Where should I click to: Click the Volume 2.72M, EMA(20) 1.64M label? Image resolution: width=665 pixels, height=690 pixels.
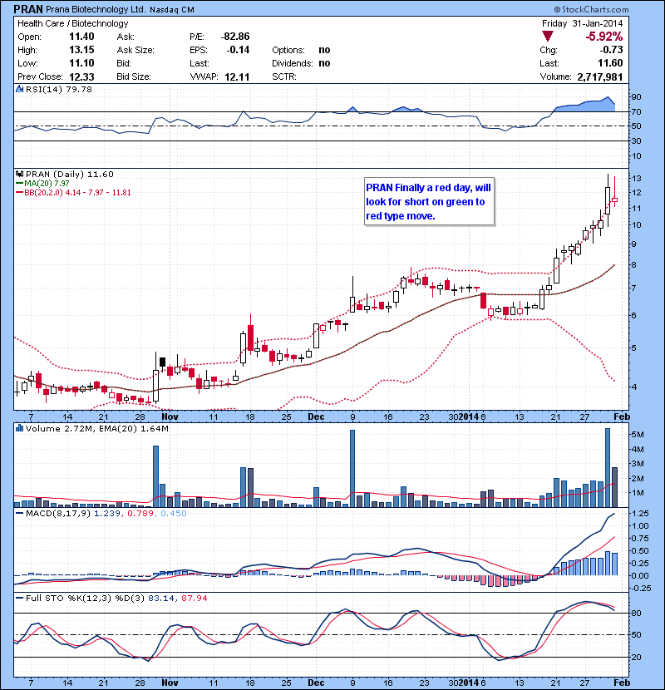[96, 429]
